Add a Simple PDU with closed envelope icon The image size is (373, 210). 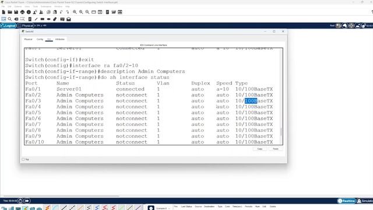pos(62,19)
